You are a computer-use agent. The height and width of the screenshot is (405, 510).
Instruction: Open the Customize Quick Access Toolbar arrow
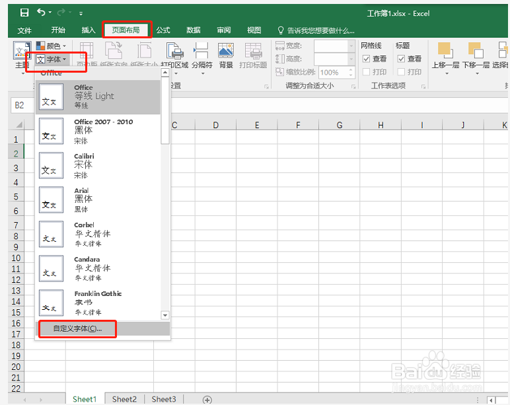tap(81, 13)
